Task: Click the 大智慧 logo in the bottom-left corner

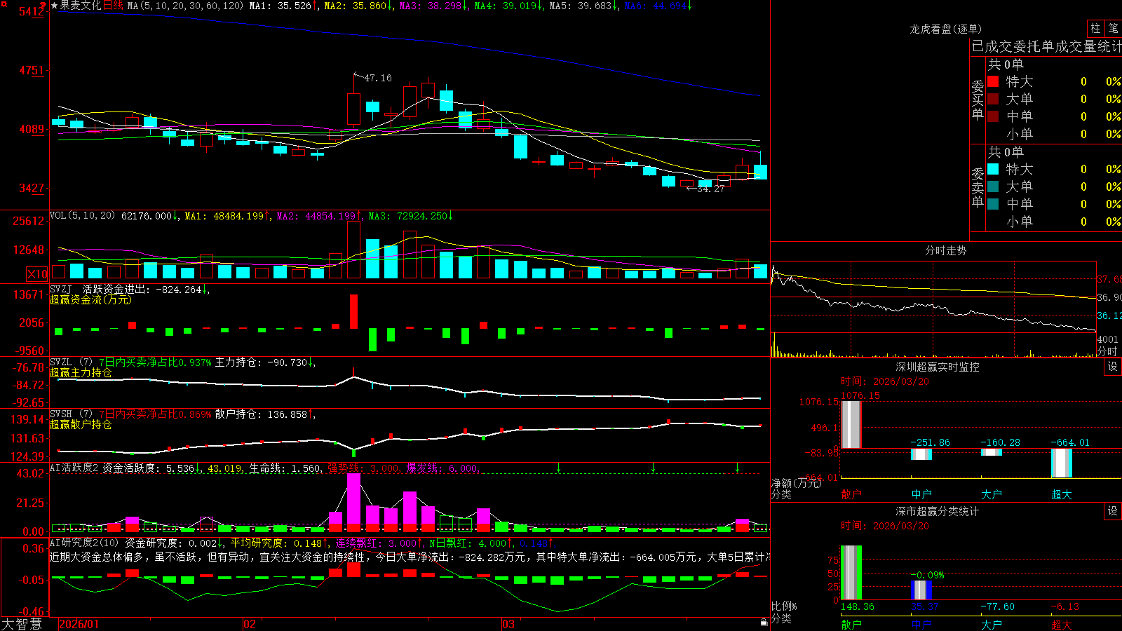Action: 22,624
